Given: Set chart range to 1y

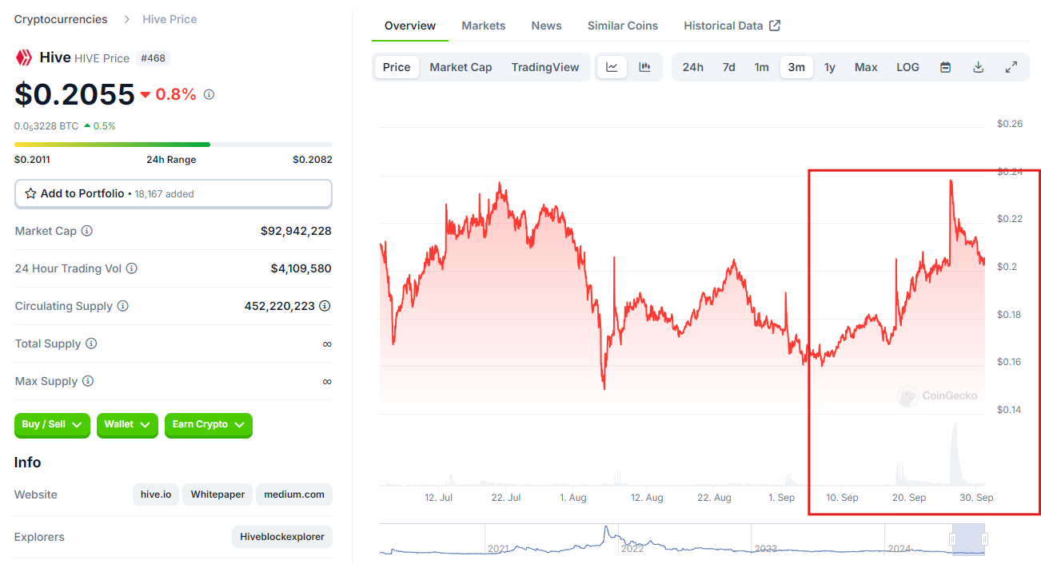Looking at the screenshot, I should pyautogui.click(x=830, y=67).
